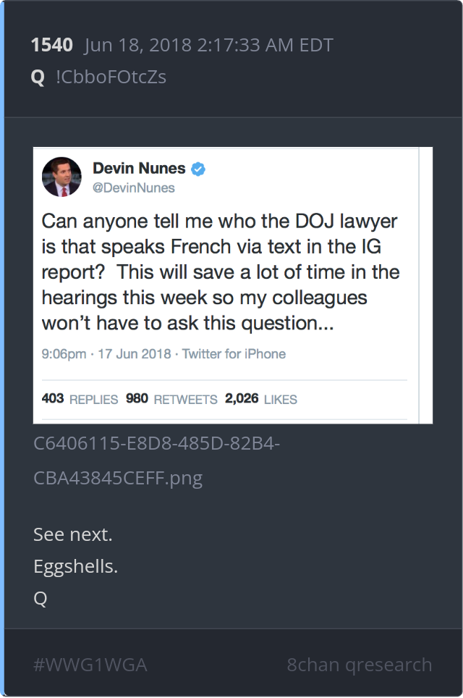Viewport: 463px width, 698px height.
Task: Click Twitter for iPhone source text
Action: click(x=234, y=354)
